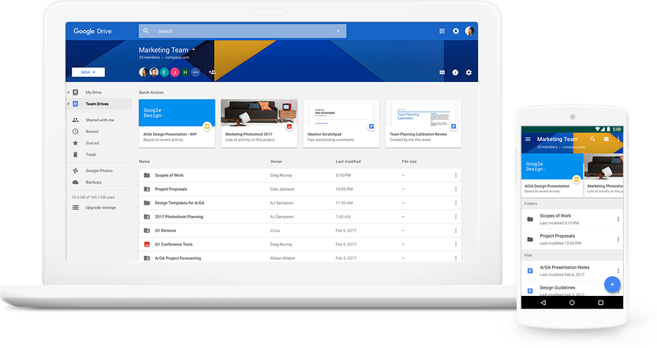Open the user account avatar

pos(469,31)
